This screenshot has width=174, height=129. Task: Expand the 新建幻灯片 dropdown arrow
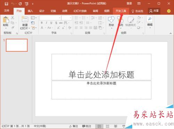tap(29, 28)
